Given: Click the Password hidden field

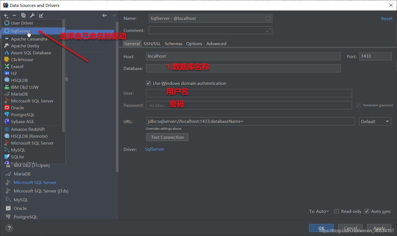Looking at the screenshot, I should tap(249, 105).
